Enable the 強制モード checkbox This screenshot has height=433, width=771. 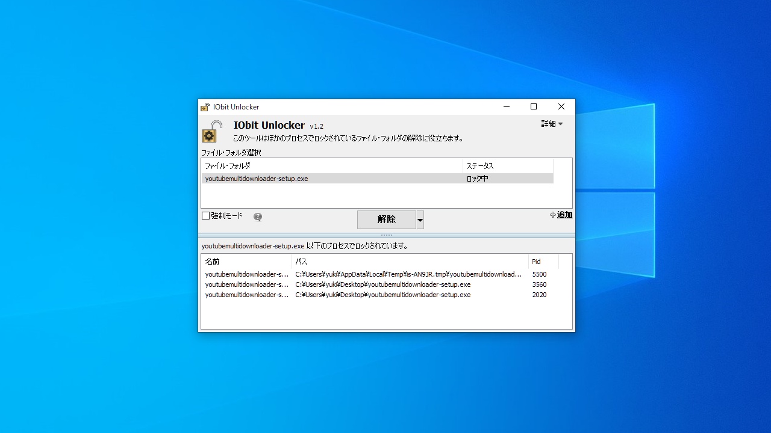coord(205,216)
